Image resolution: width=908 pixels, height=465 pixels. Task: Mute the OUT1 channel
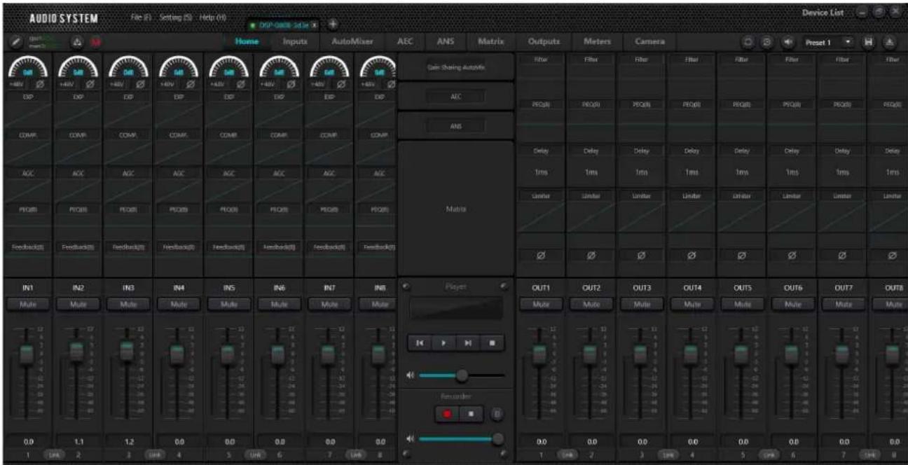point(541,305)
